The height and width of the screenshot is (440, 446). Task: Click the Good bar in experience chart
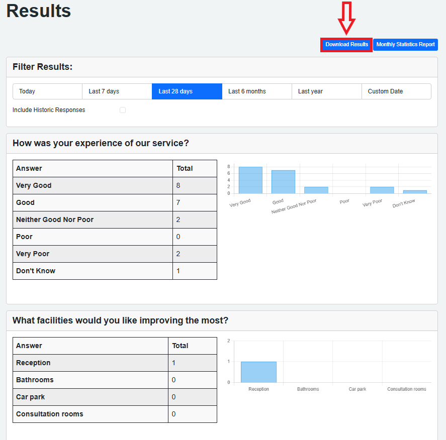click(x=283, y=182)
